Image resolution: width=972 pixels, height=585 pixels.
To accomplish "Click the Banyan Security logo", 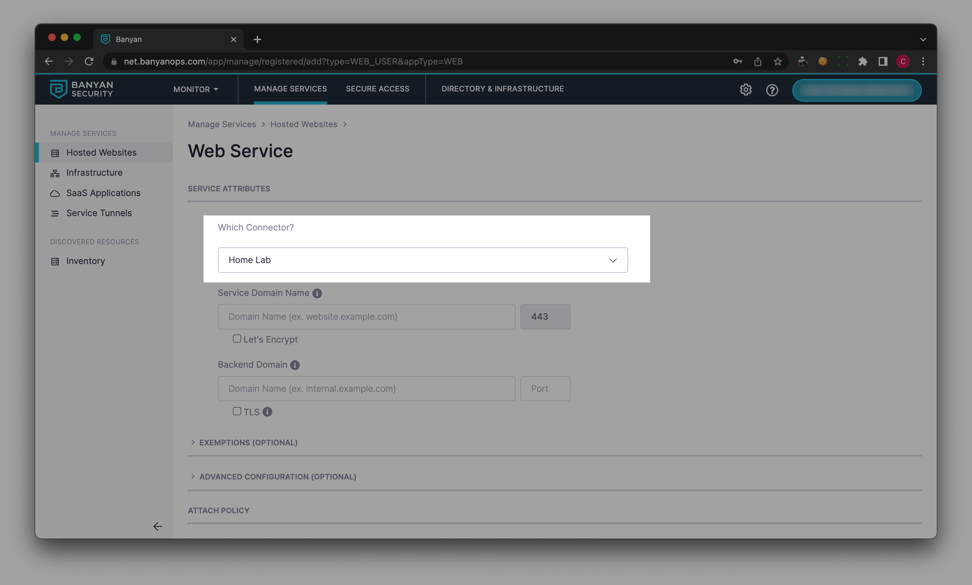I will (82, 89).
